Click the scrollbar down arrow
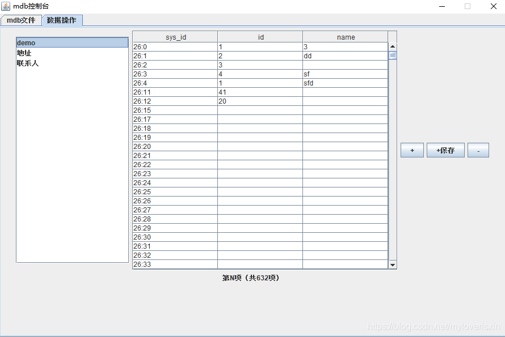The height and width of the screenshot is (337, 505). 392,264
